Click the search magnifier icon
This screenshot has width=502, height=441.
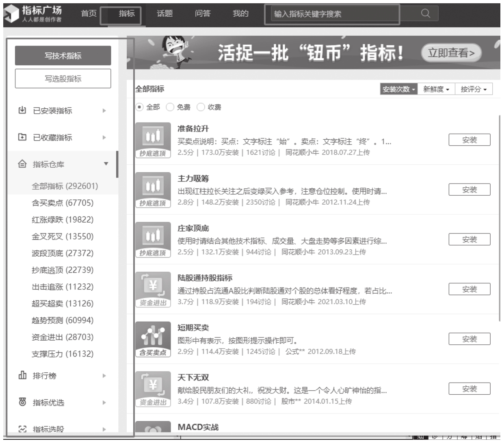426,13
